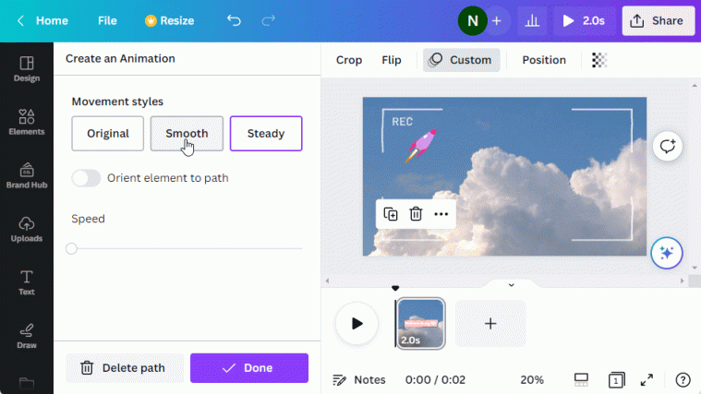Toggle Orient element to path switch

point(86,178)
